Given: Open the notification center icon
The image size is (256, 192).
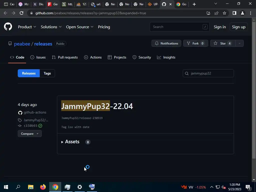Looking at the screenshot, I should pos(248,187).
